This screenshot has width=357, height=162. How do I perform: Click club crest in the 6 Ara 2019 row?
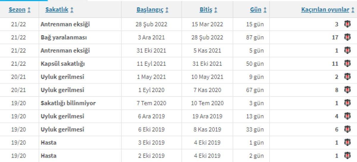[x=347, y=116]
